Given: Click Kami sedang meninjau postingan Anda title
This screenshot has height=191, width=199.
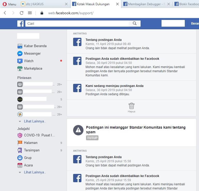Looking at the screenshot, I should point(114,86).
